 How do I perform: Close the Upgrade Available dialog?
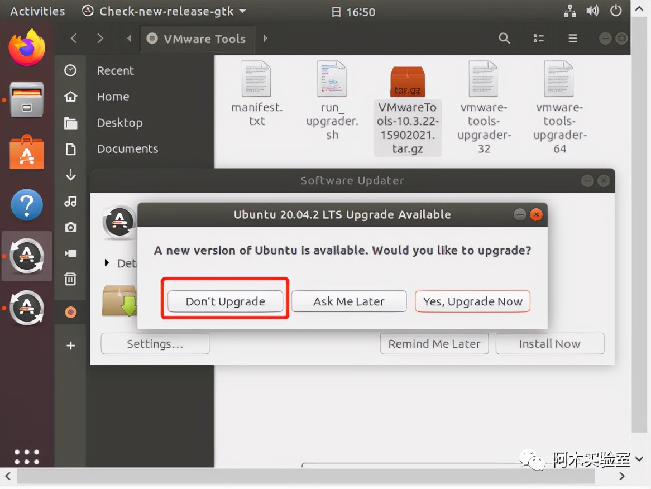(x=536, y=214)
